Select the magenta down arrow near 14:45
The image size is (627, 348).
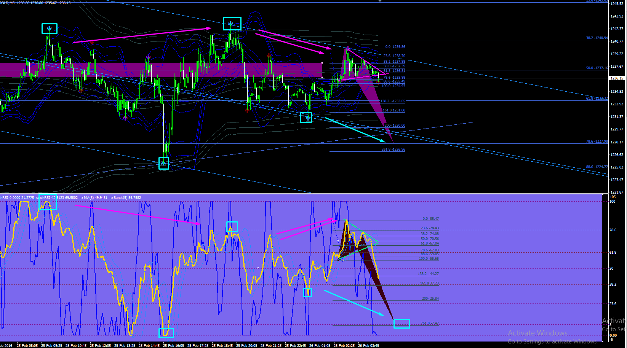click(148, 57)
